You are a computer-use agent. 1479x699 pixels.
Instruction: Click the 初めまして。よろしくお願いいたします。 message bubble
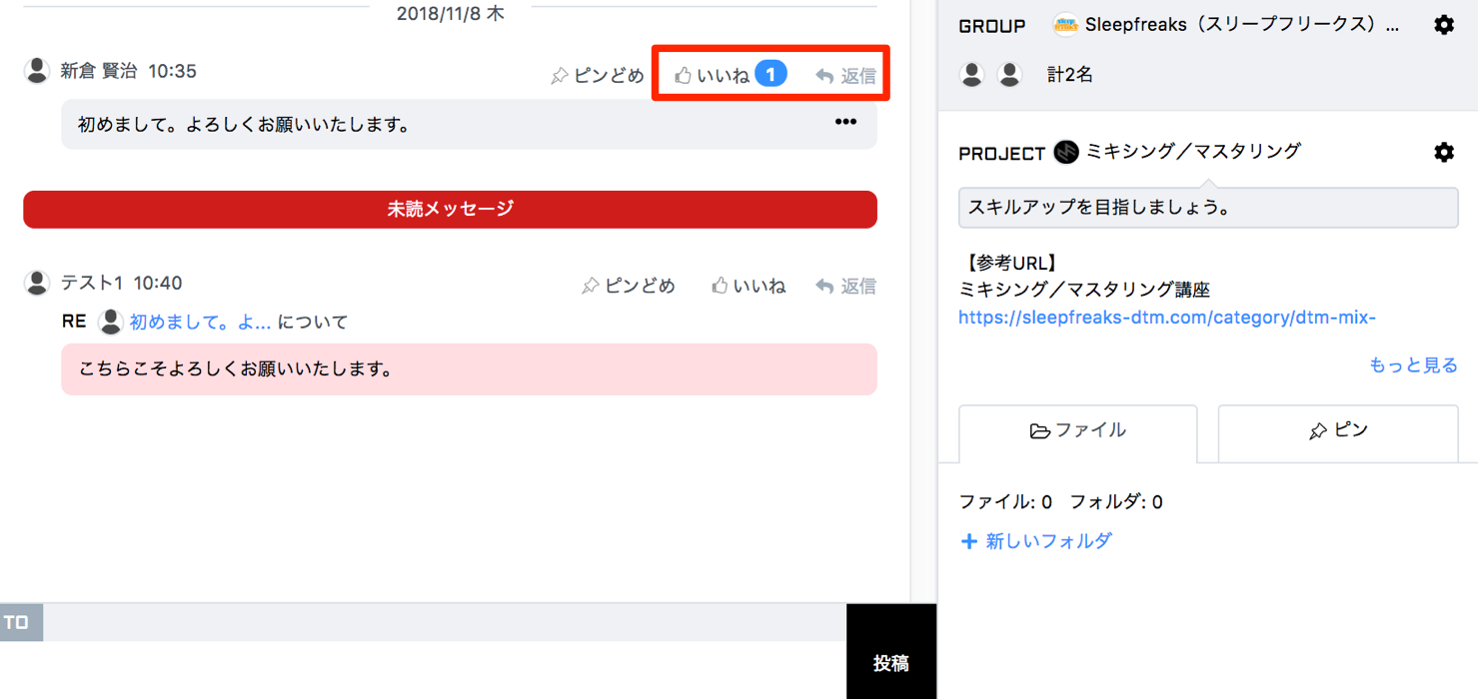coord(469,125)
